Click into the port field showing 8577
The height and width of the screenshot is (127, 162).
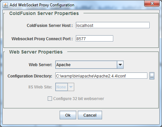(x=94, y=39)
